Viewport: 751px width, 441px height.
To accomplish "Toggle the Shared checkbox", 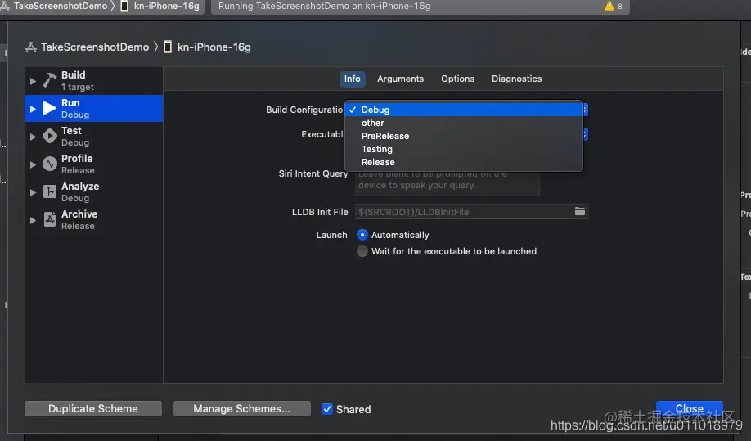I will (327, 409).
